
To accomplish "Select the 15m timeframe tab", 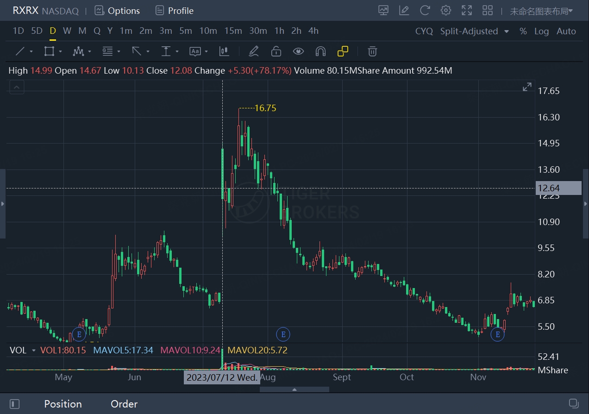I will point(233,31).
